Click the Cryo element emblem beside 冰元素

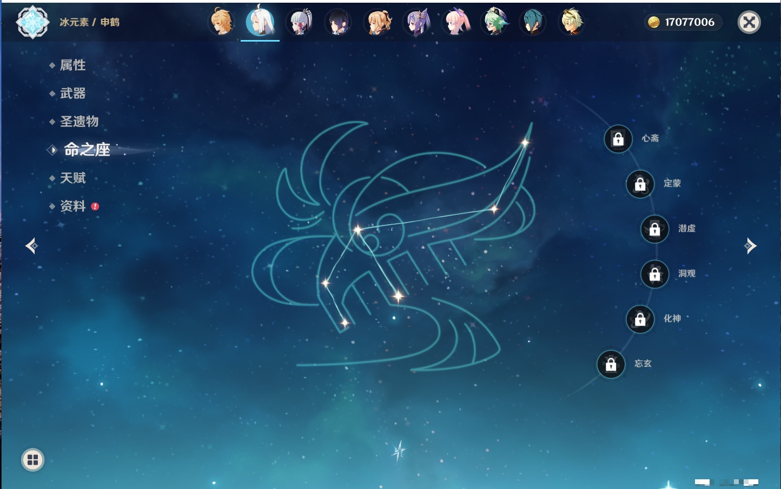pos(32,22)
